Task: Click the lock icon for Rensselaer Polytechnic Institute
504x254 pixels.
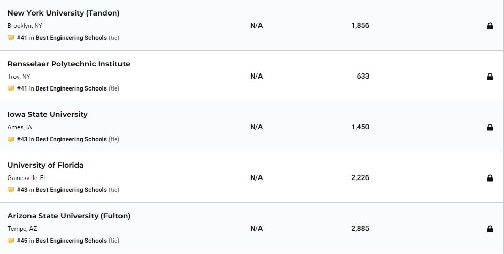Action: pos(490,77)
